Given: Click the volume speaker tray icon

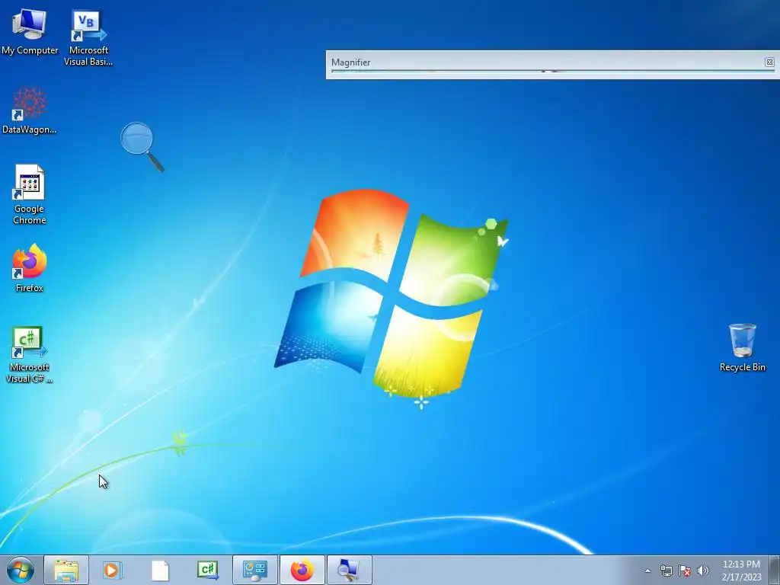Looking at the screenshot, I should 703,571.
